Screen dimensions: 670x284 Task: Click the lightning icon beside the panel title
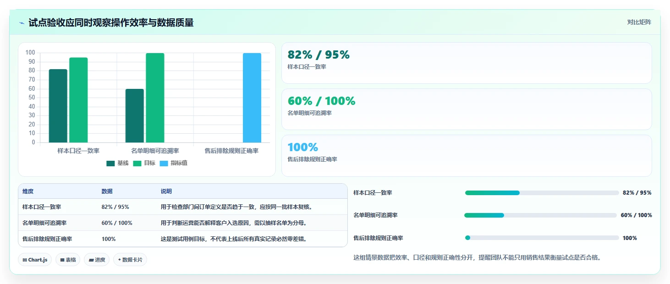tap(22, 23)
